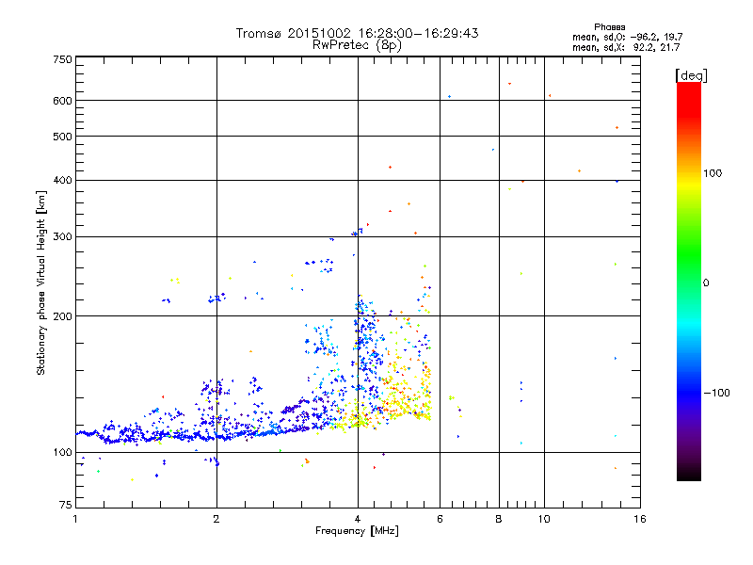Select the 'mean, sd,O: -96.2, 19.7' text
Viewport: 753px width, 565px height.
point(627,37)
